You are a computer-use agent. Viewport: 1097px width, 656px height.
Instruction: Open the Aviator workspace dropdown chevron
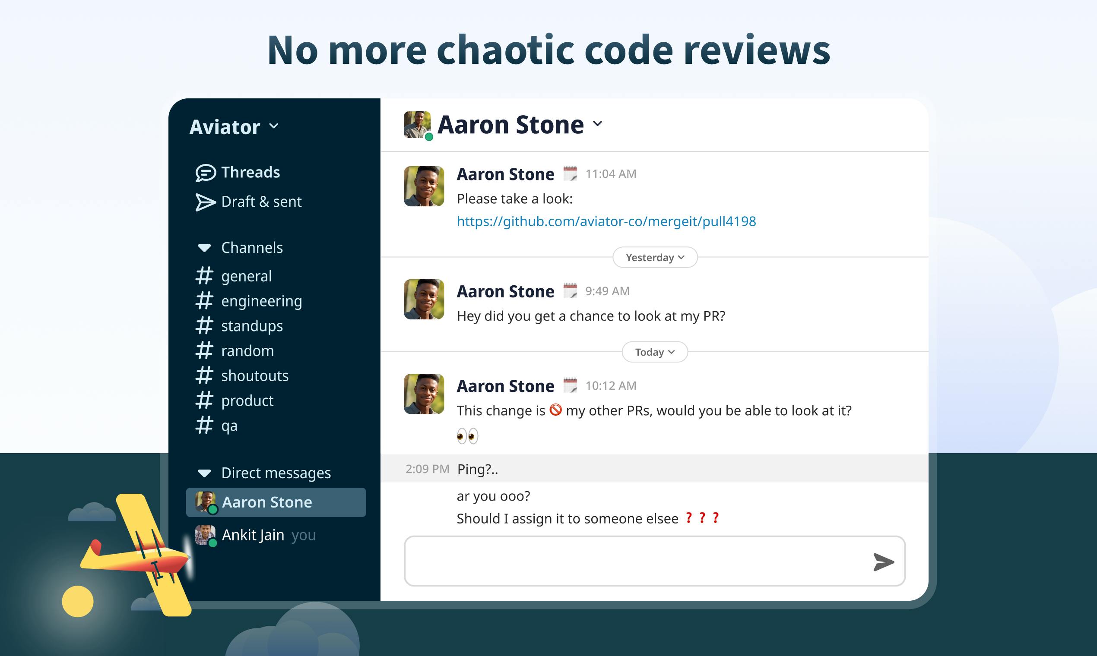[x=274, y=126]
